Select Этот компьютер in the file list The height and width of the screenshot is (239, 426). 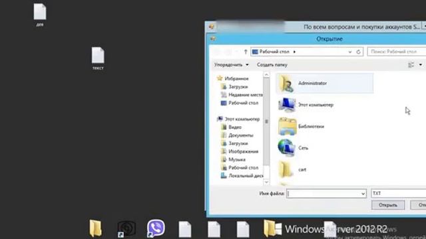pyautogui.click(x=306, y=105)
